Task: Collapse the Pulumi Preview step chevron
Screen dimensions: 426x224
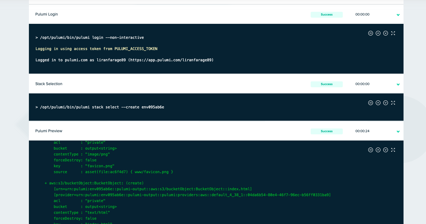Action: [x=398, y=131]
